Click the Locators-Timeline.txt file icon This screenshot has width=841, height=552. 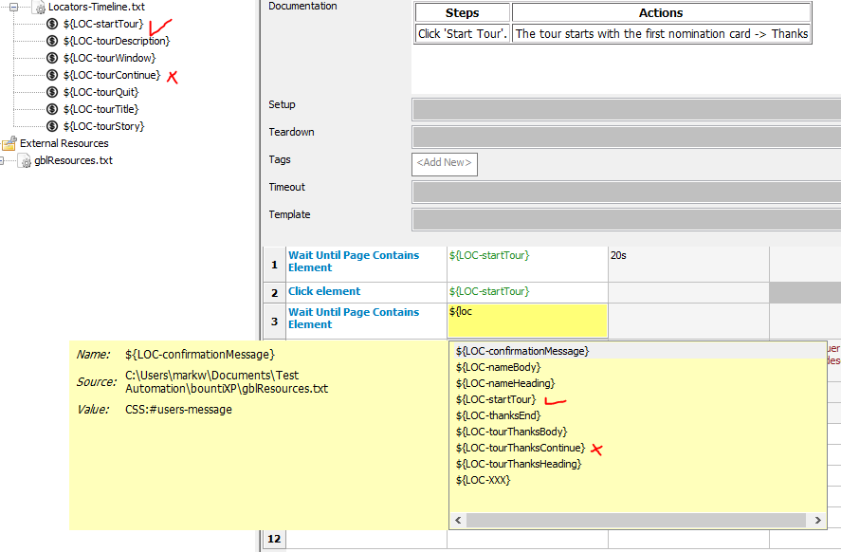point(39,7)
